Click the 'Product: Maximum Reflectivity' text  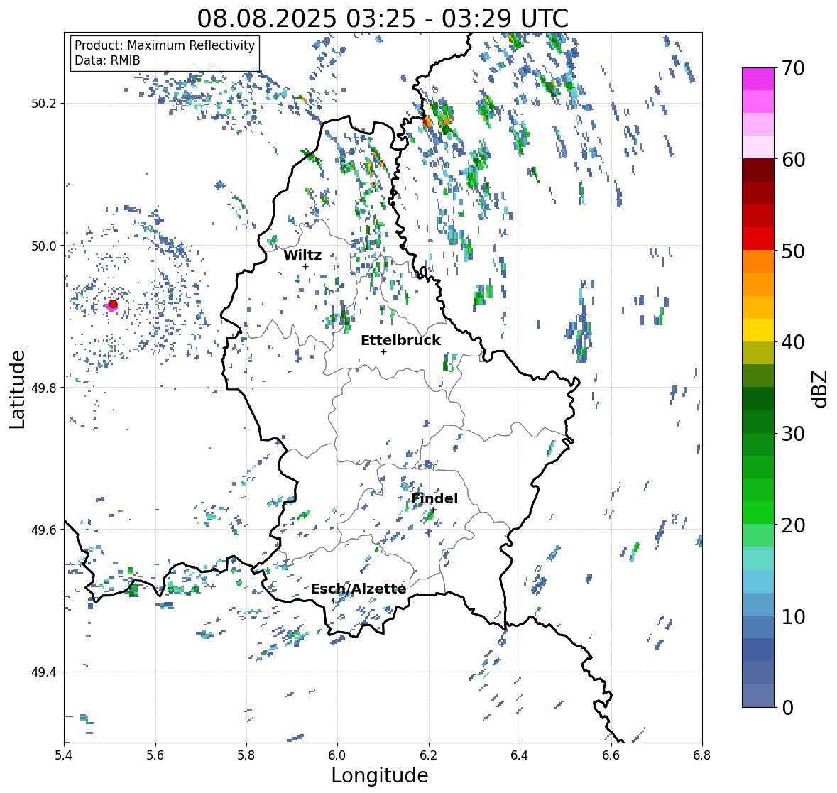click(x=165, y=45)
